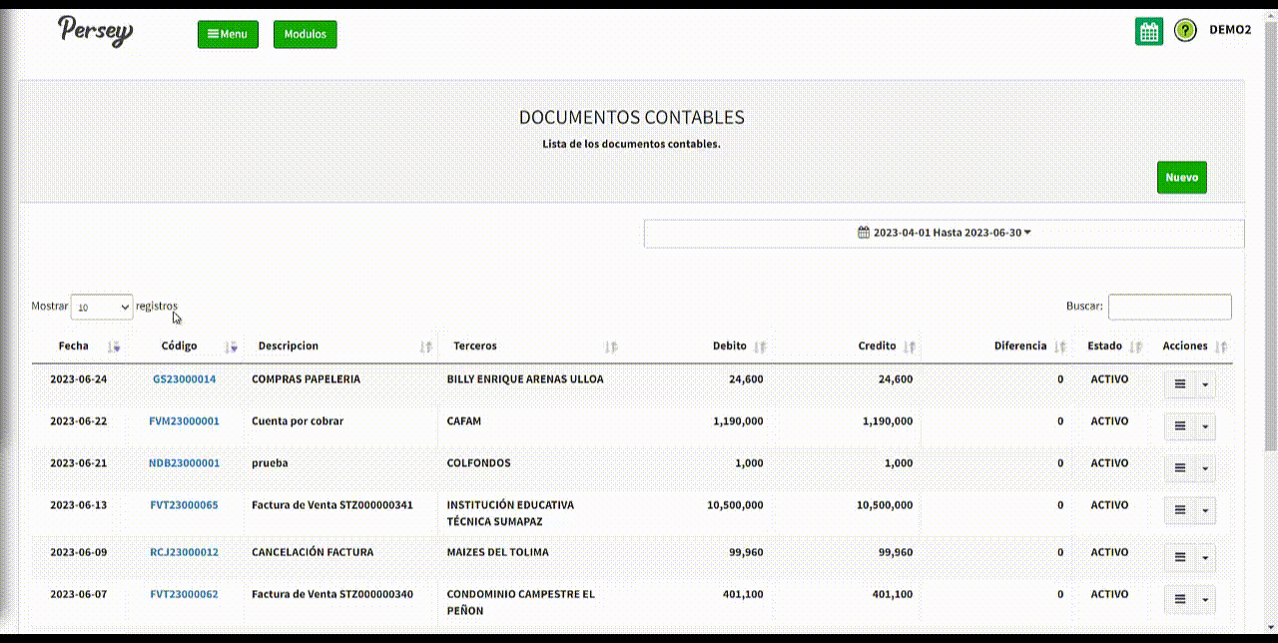Sort table by Credito column

[878, 346]
